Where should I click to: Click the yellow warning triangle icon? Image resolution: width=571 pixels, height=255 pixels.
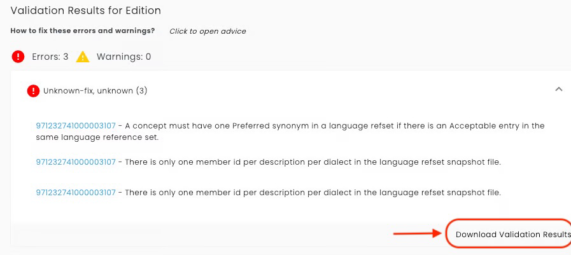pos(83,57)
